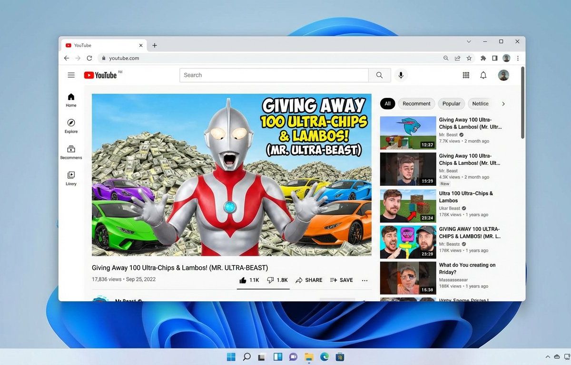Screen dimensions: 571x365
Task: Open the 23:20 suggested video thumbnail
Action: [408, 242]
